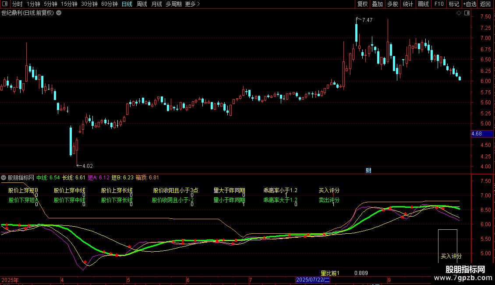Click the 4.02 low price marker
495x285 pixels.
pos(86,166)
